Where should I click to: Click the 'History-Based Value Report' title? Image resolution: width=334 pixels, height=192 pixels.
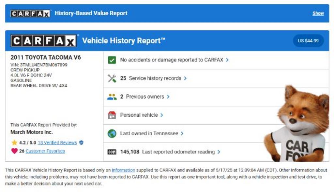[91, 13]
